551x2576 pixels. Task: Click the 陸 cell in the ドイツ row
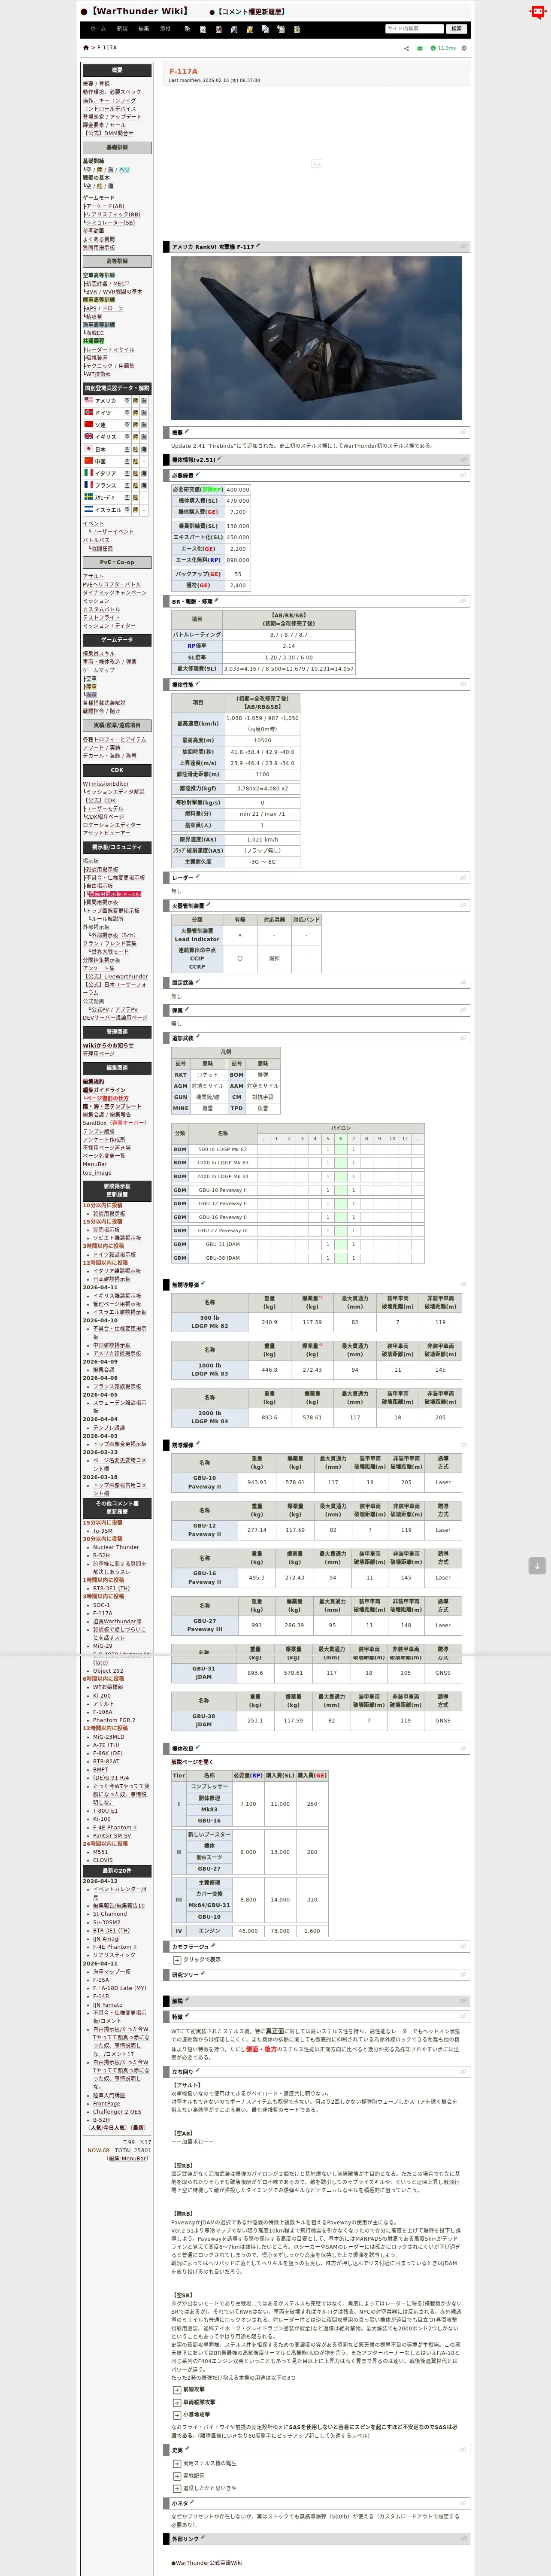[135, 413]
